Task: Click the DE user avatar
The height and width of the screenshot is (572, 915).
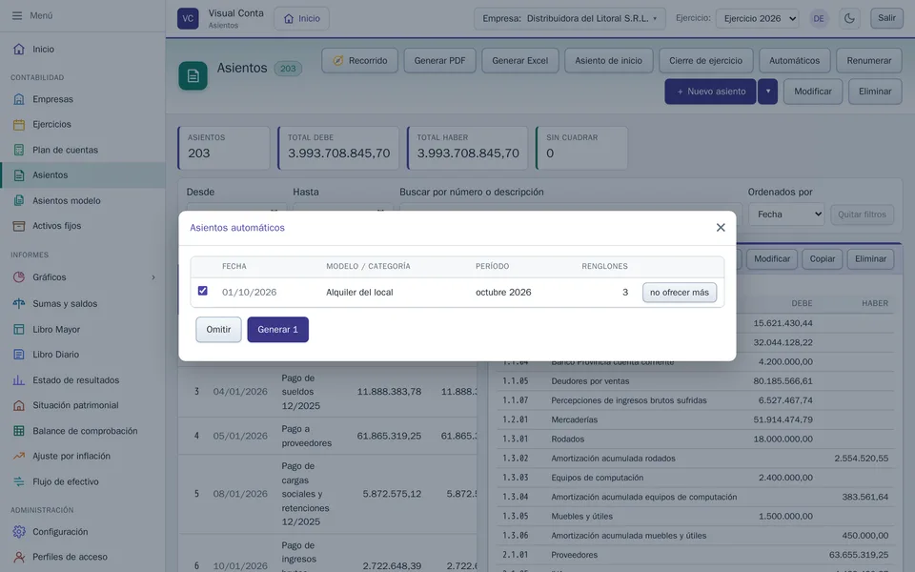Action: 819,19
